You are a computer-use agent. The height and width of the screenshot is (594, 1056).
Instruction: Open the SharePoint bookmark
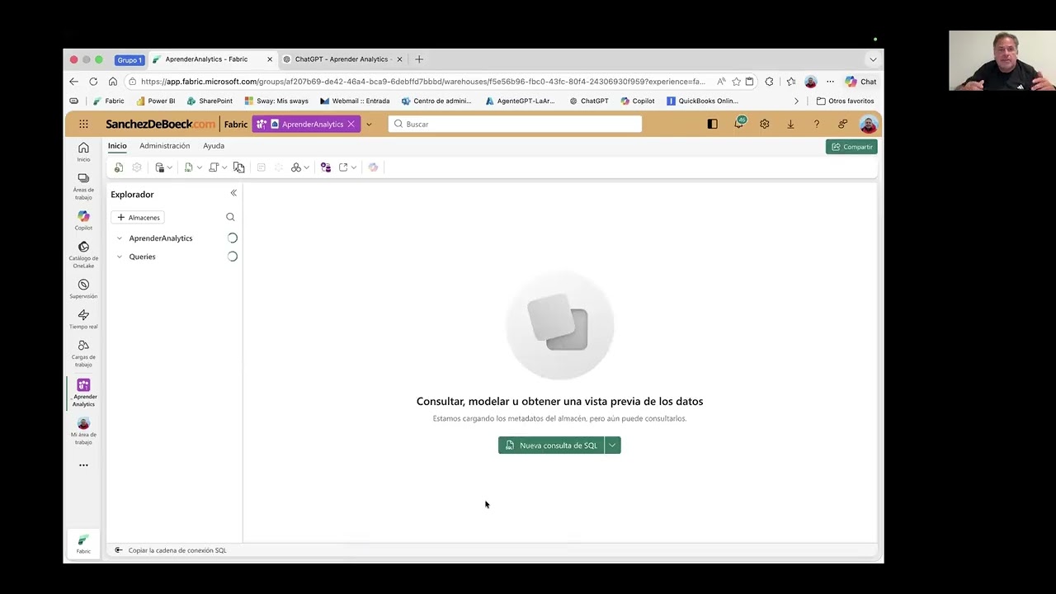209,101
